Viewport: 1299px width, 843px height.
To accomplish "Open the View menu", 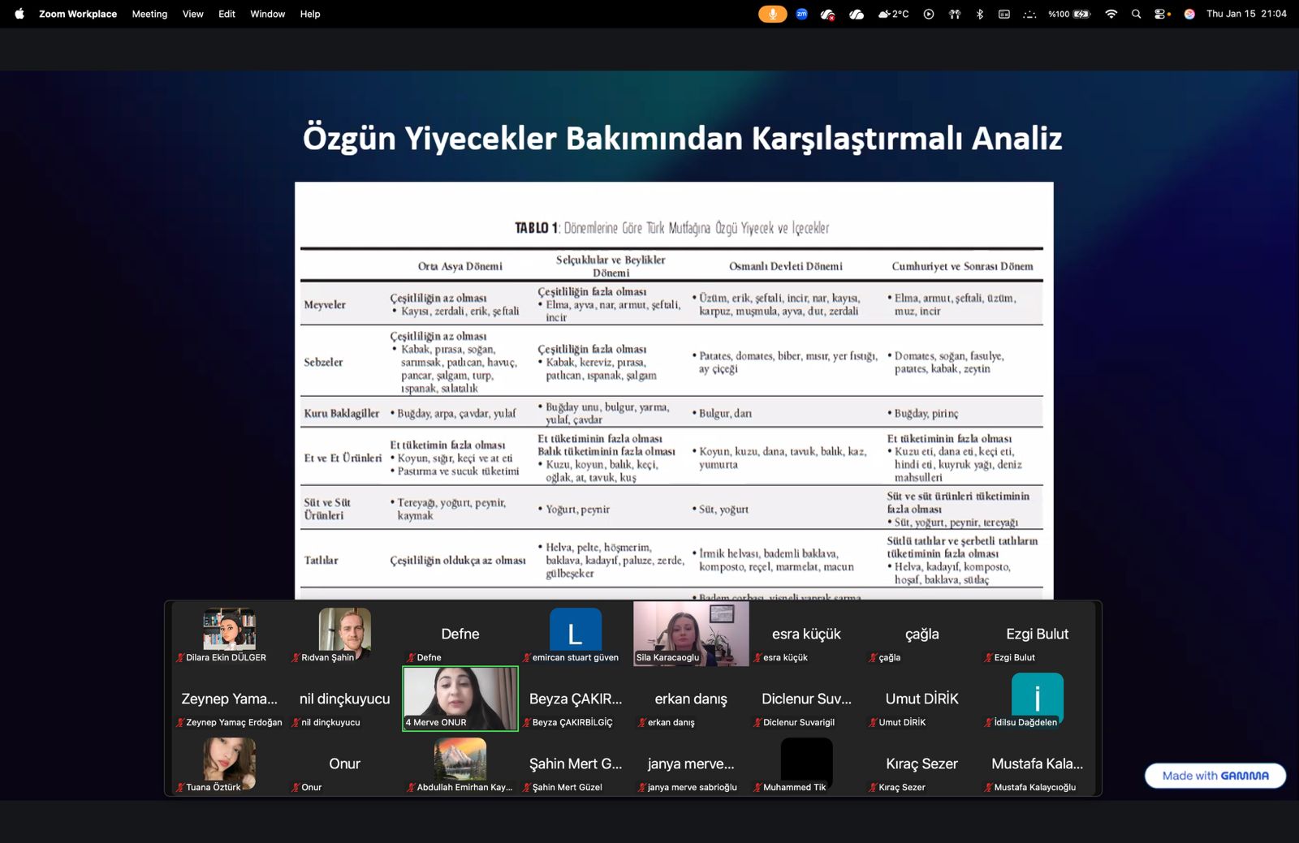I will click(192, 14).
